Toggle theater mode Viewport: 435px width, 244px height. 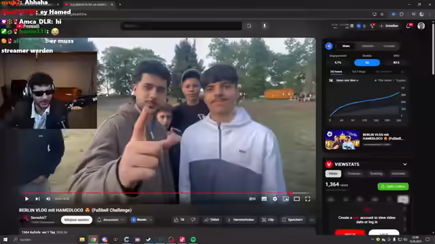point(296,199)
